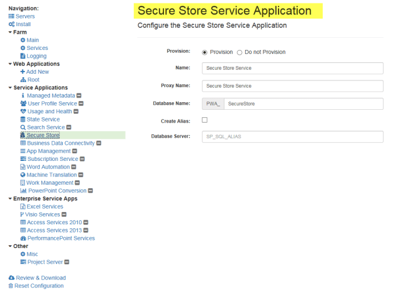Click the Servers icon in navigation
The height and width of the screenshot is (298, 393).
[x=11, y=16]
